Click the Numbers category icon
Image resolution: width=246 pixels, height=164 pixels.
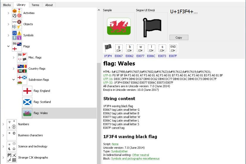pos(12,124)
